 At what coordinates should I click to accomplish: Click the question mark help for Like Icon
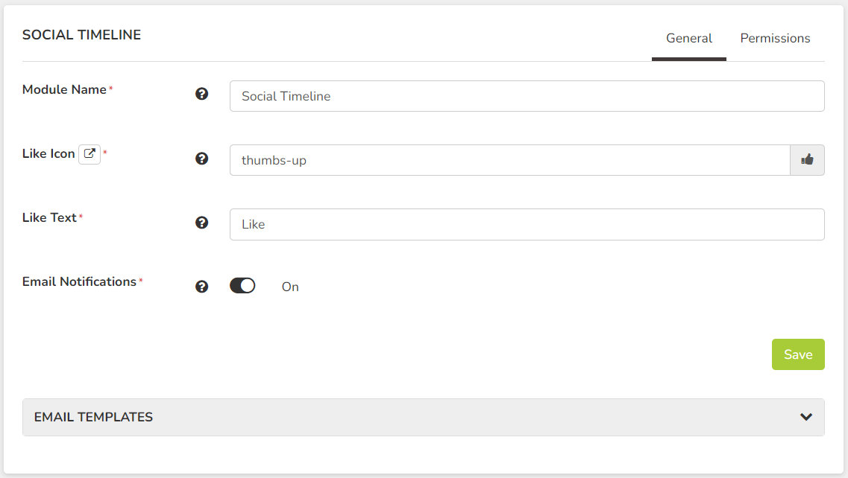pyautogui.click(x=201, y=159)
